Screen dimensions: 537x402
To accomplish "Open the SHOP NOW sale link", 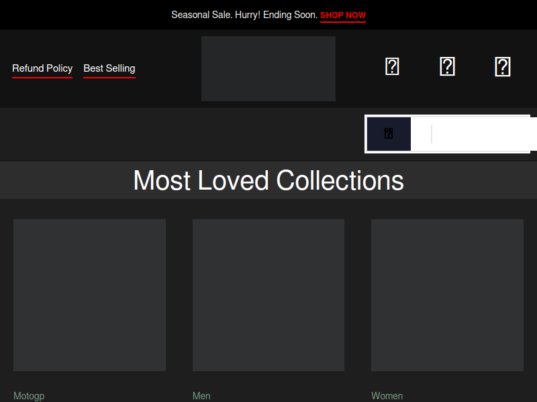I will click(343, 15).
